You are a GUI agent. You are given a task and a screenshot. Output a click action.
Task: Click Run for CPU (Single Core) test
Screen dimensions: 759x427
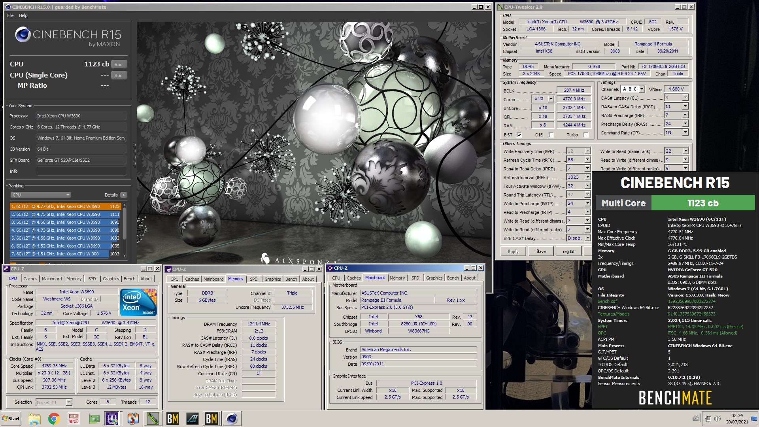[x=119, y=76]
